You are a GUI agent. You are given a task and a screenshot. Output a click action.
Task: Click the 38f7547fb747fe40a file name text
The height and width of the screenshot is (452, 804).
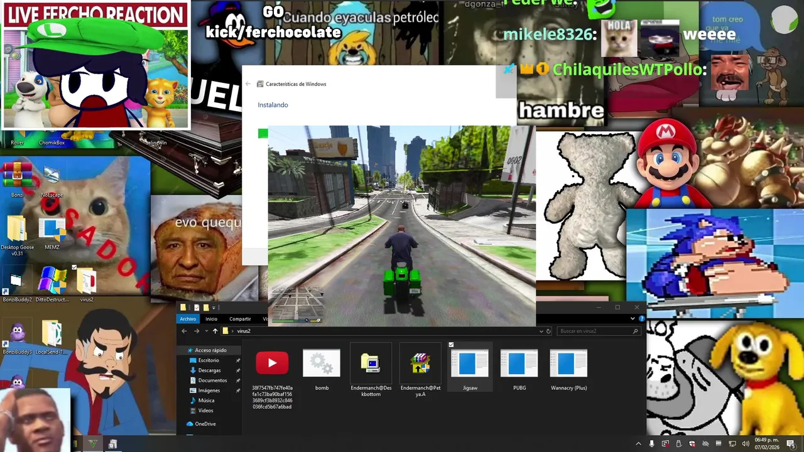point(271,397)
